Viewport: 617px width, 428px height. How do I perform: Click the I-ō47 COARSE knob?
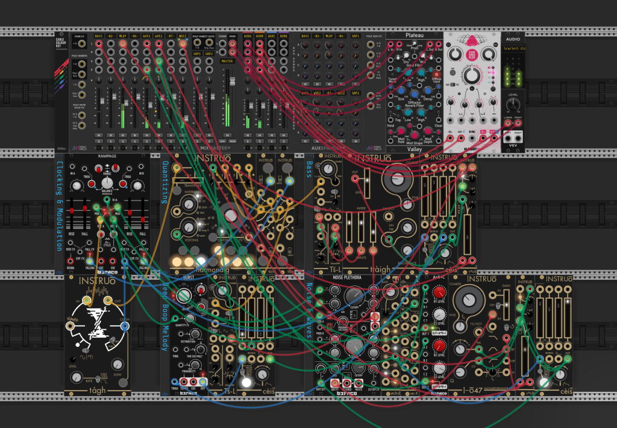coord(469,300)
